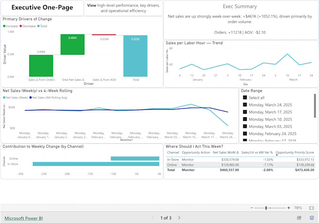
Task: Click the fit-to-page icon beside 78%
Action: (x=311, y=208)
